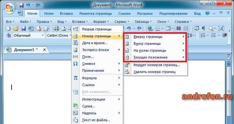The height and width of the screenshot is (124, 234).
Task: Open the Customize Quick Access Toolbar arrow
Action: 47,6
